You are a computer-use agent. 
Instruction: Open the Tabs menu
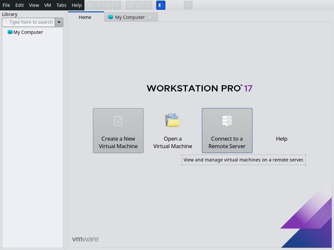[x=61, y=5]
